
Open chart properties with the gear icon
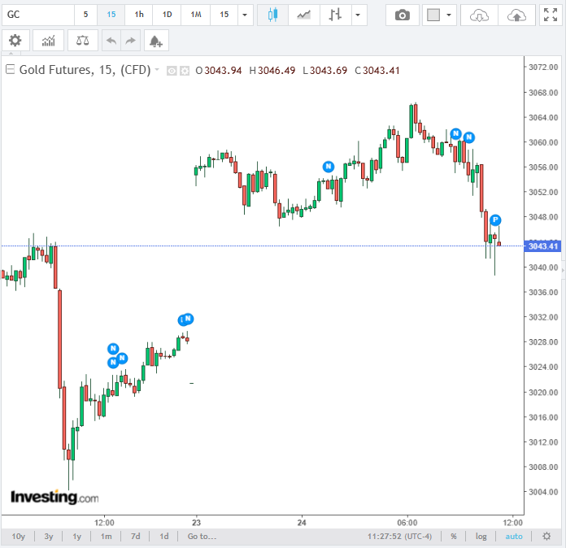point(15,41)
